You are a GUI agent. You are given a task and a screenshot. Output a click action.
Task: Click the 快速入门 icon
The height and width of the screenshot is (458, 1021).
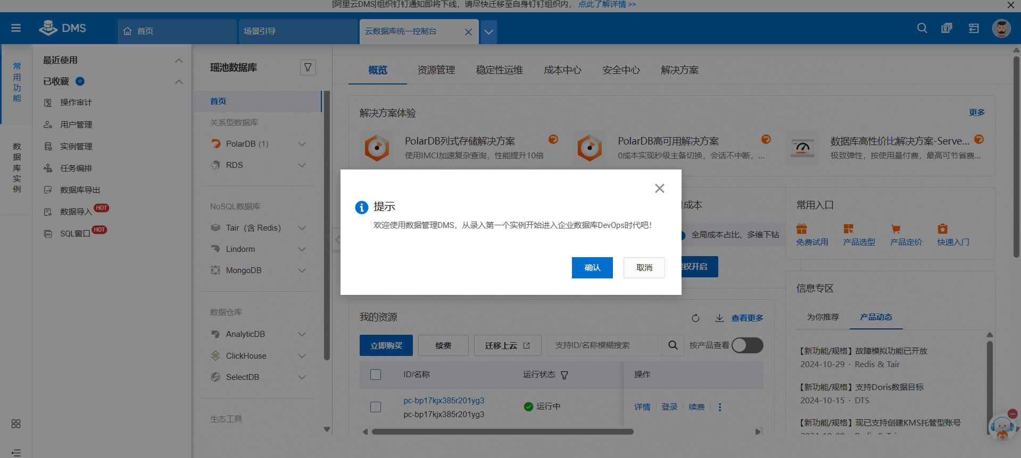(943, 229)
